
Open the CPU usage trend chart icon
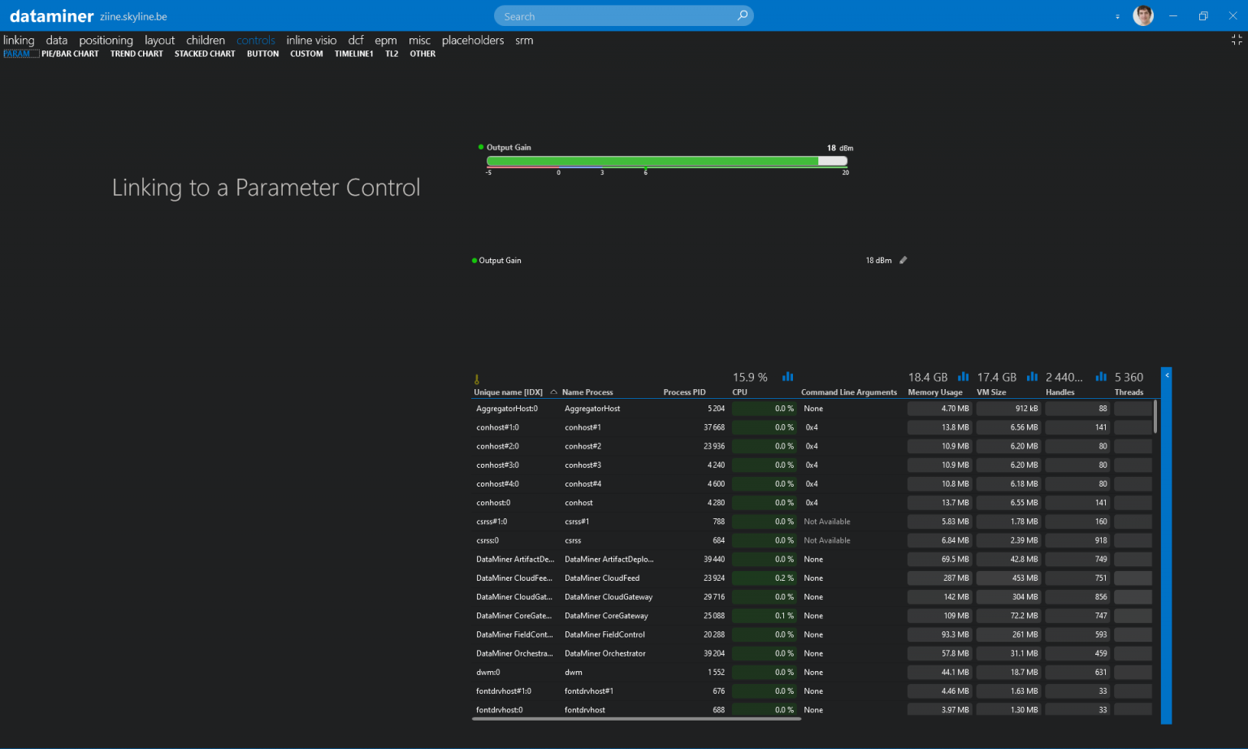tap(787, 376)
